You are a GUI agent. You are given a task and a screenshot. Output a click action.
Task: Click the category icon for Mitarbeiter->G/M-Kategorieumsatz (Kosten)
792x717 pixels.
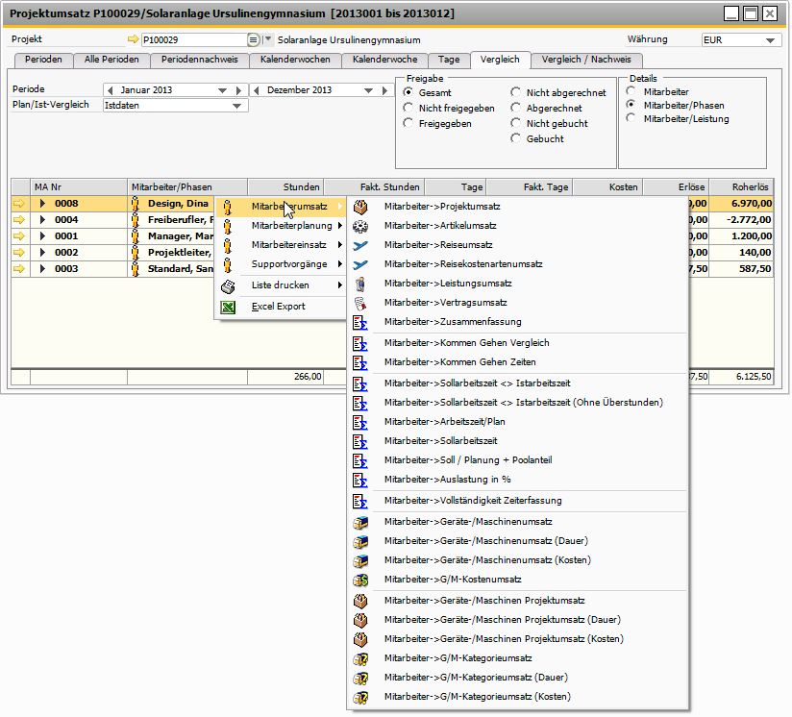point(360,697)
